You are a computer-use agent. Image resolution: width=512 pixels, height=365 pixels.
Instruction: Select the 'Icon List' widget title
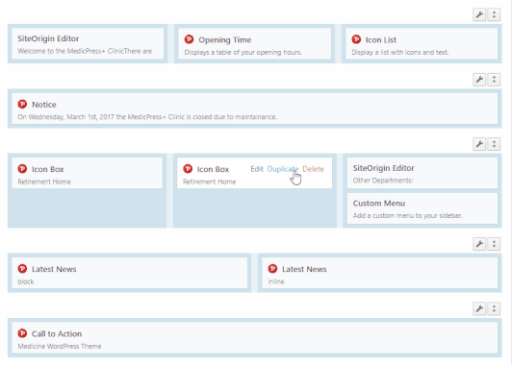coord(381,39)
